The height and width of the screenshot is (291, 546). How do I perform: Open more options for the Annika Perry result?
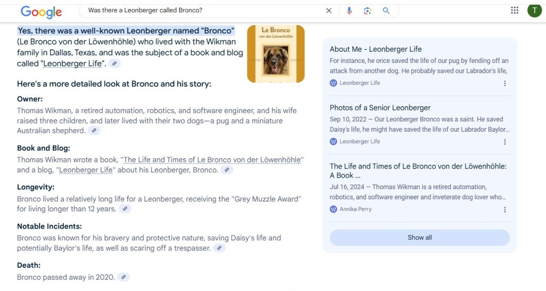504,209
